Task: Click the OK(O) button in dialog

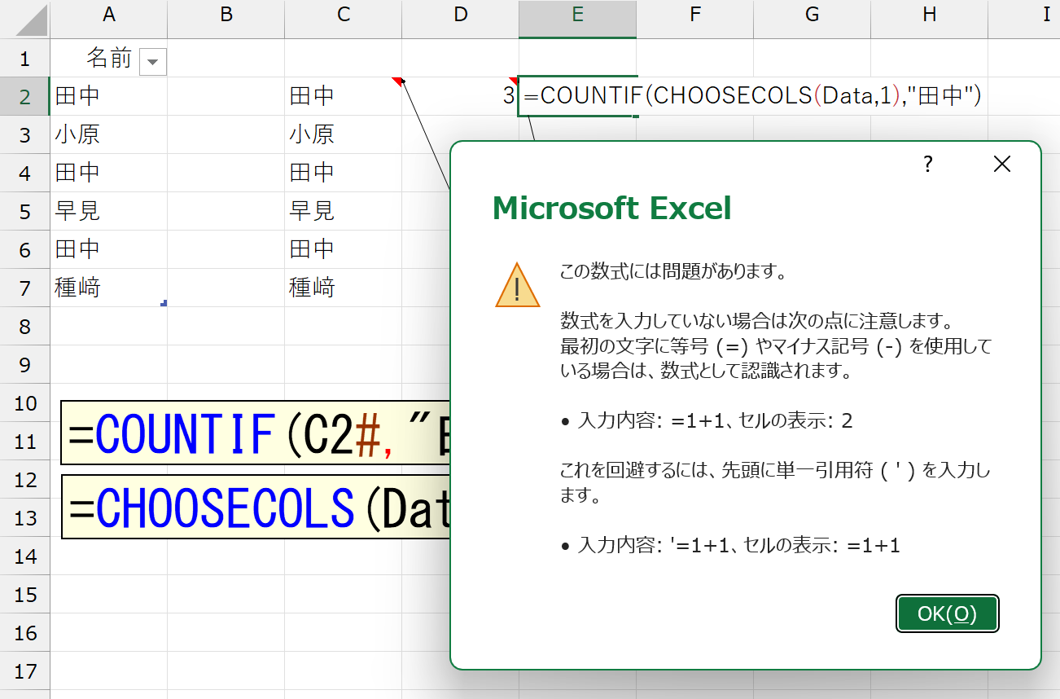Action: pyautogui.click(x=948, y=613)
